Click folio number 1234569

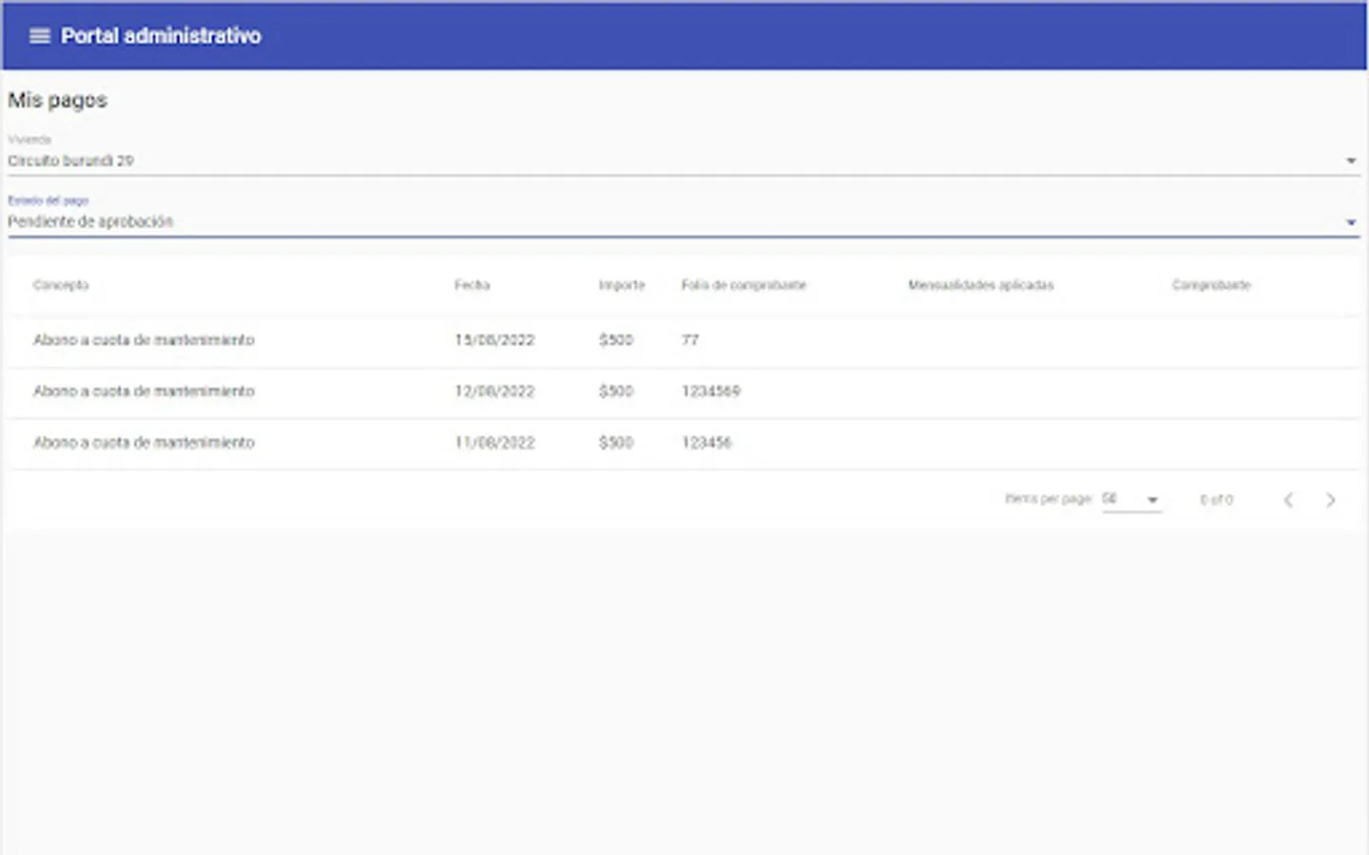pos(711,391)
